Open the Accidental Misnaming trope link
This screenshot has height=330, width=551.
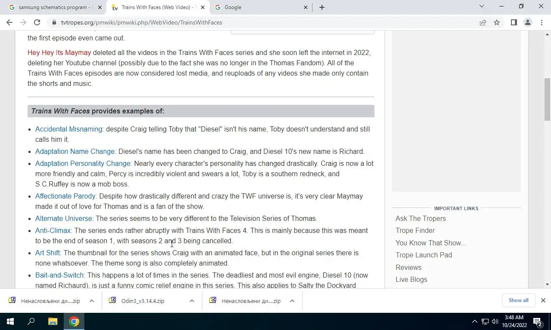point(69,129)
